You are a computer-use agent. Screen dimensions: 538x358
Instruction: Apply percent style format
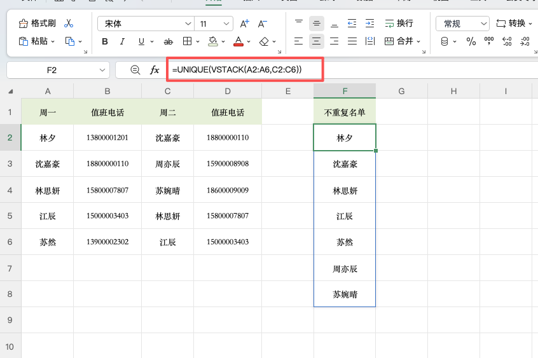[x=471, y=41]
